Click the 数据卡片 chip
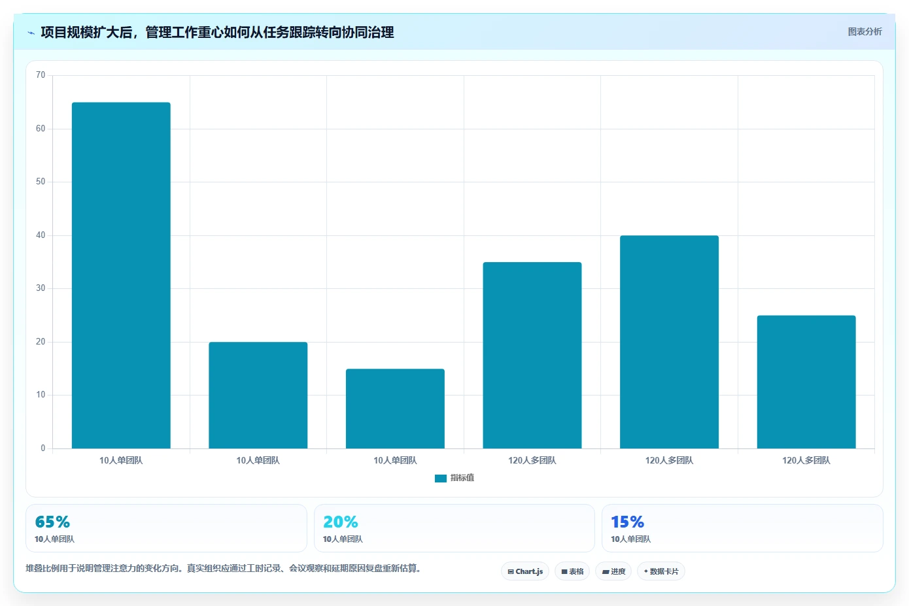This screenshot has height=606, width=909. coord(661,571)
